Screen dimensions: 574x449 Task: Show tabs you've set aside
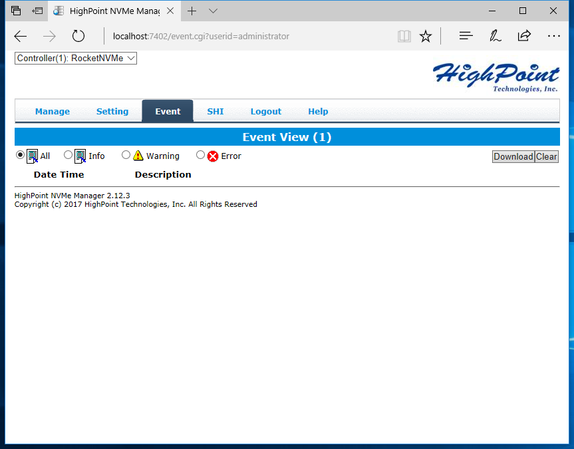pyautogui.click(x=16, y=11)
